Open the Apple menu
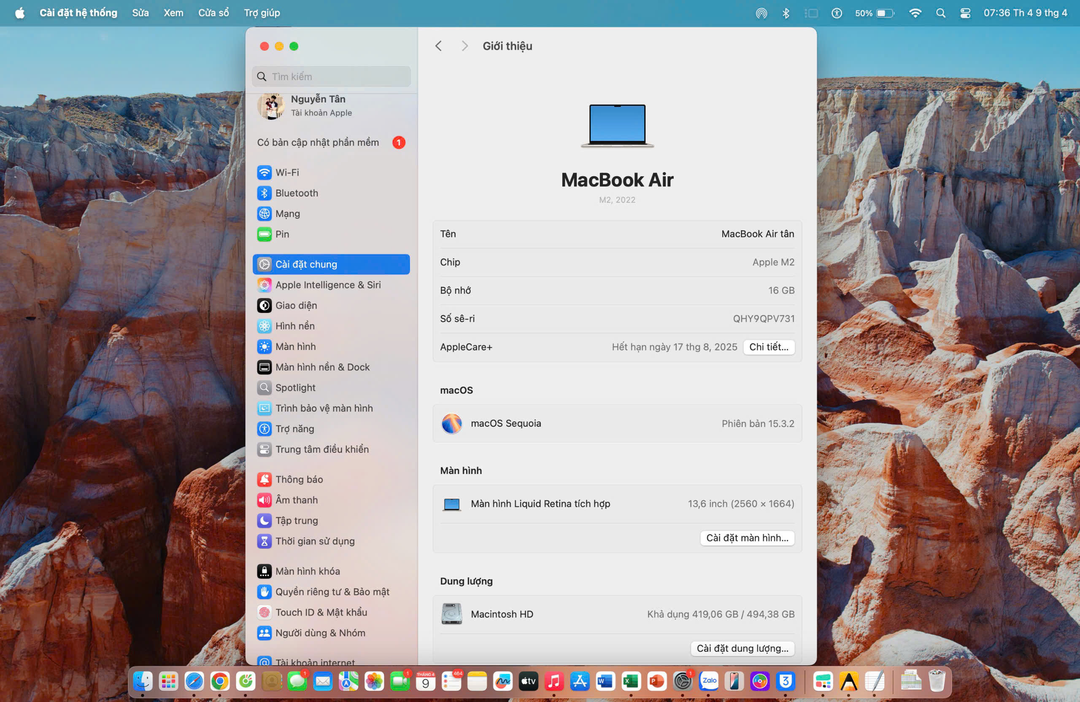1080x702 pixels. click(19, 13)
